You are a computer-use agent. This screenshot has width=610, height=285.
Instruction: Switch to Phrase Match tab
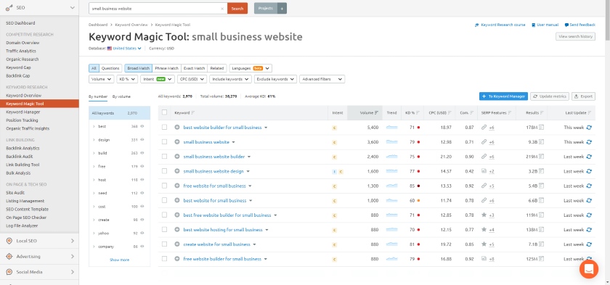166,68
